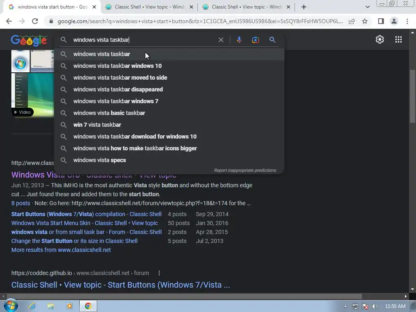Click the taskbar clock 11:50 AM

click(395, 306)
